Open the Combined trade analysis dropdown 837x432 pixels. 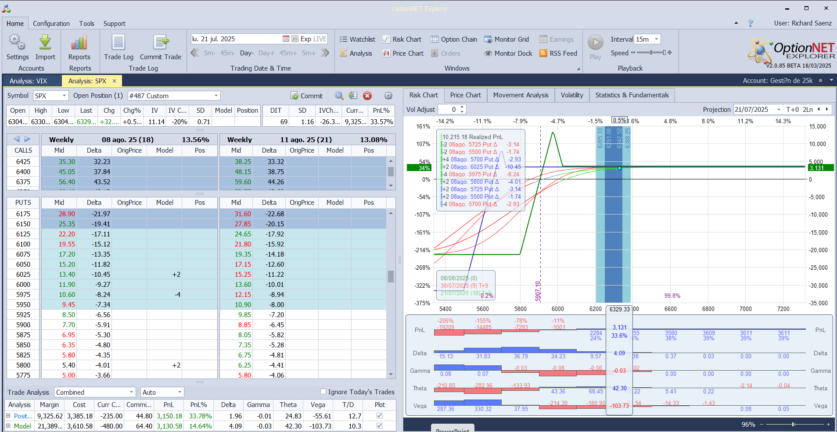click(131, 392)
